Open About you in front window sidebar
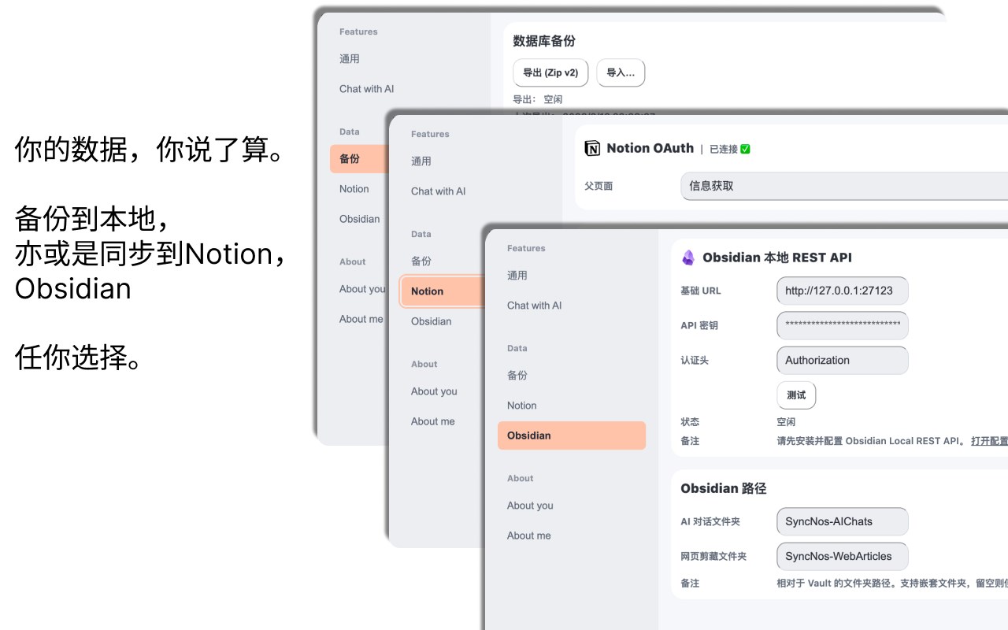 click(x=530, y=506)
